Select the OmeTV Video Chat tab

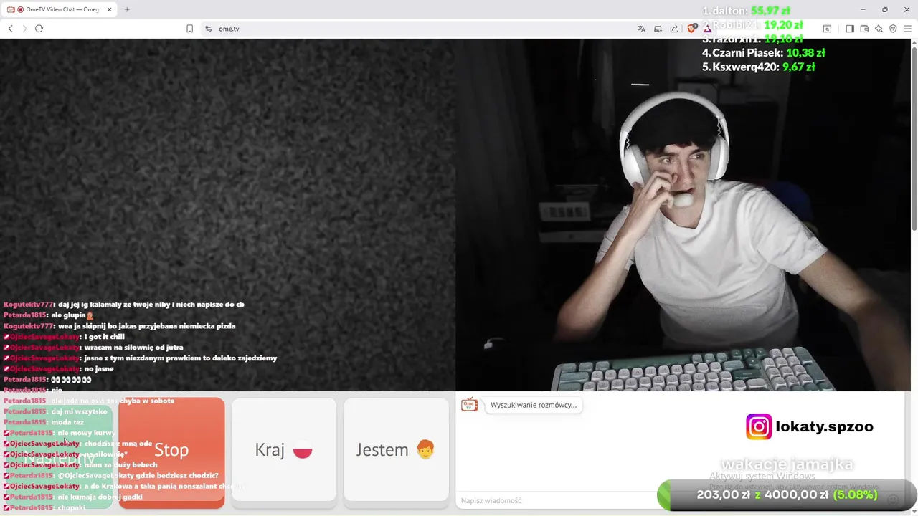click(60, 9)
